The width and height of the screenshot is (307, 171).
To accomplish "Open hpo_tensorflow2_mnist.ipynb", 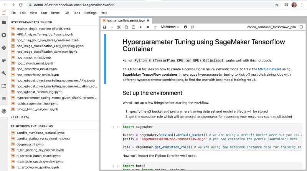I will click(38, 75).
